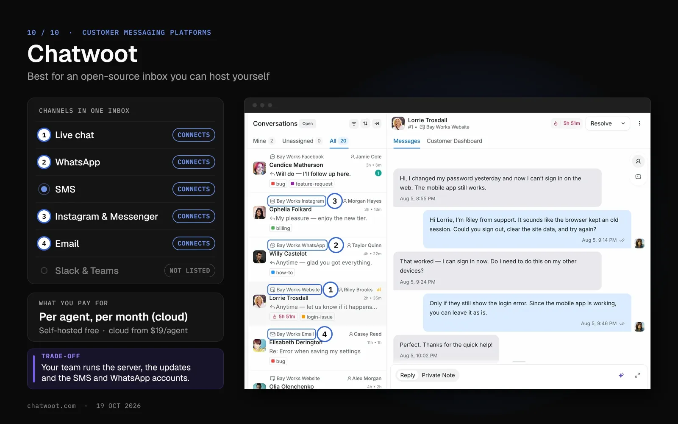Image resolution: width=678 pixels, height=424 pixels.
Task: Open the Open status badge beside Conversations
Action: click(308, 124)
